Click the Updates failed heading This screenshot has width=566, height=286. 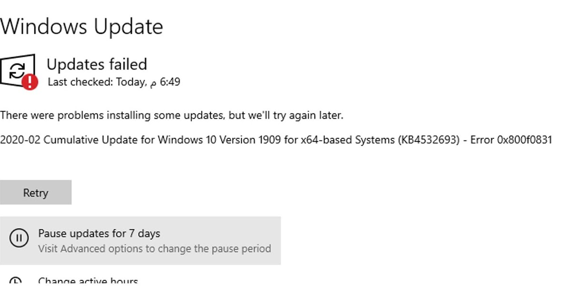pos(97,64)
